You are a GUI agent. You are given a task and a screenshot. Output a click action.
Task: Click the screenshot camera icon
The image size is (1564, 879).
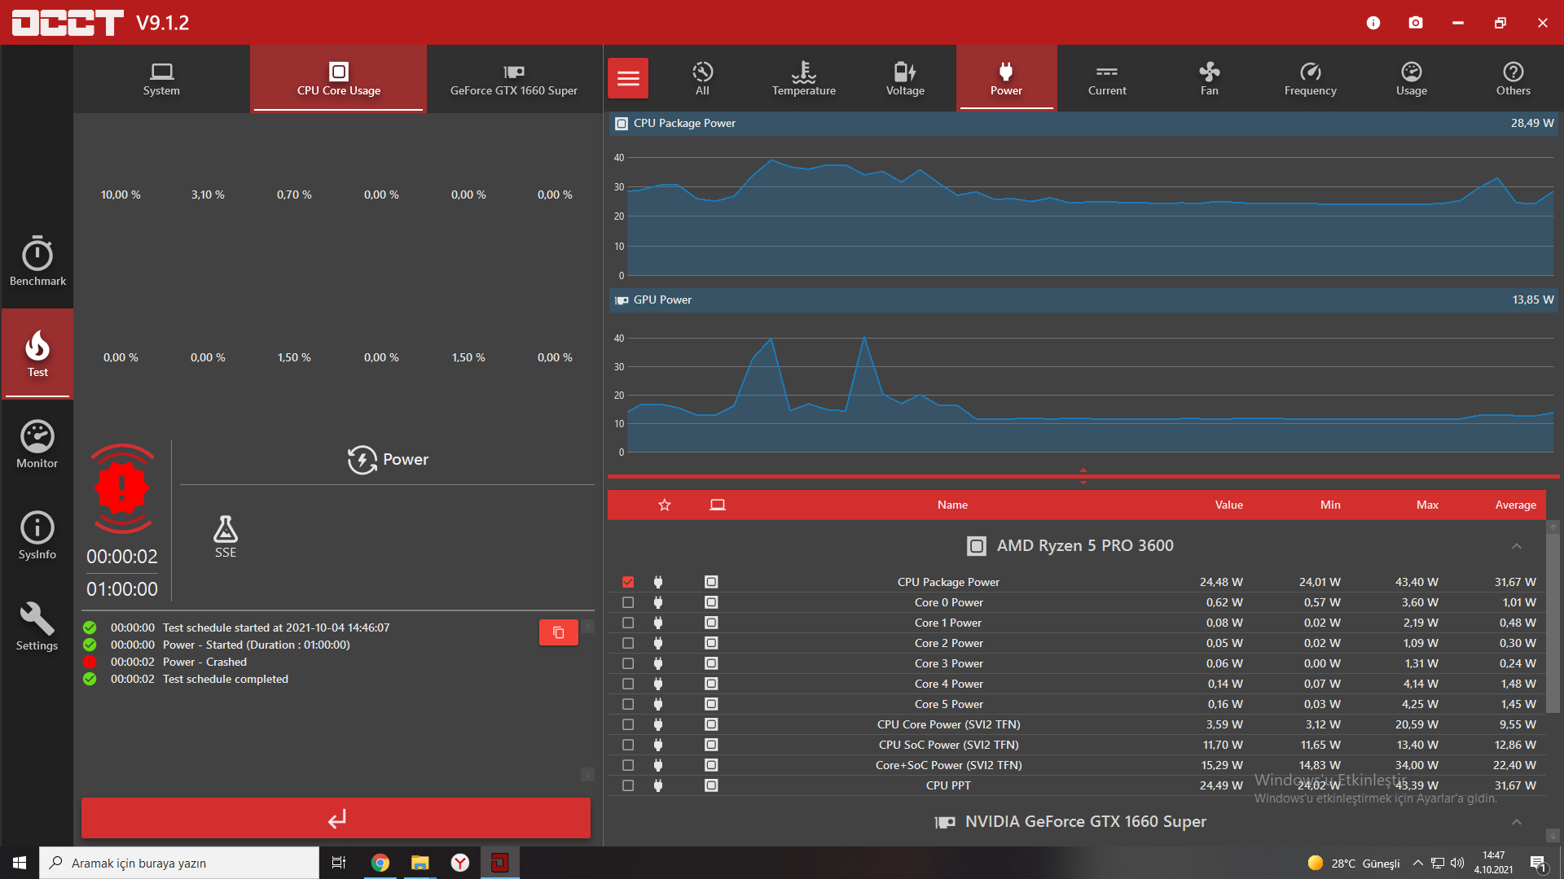pyautogui.click(x=1416, y=23)
